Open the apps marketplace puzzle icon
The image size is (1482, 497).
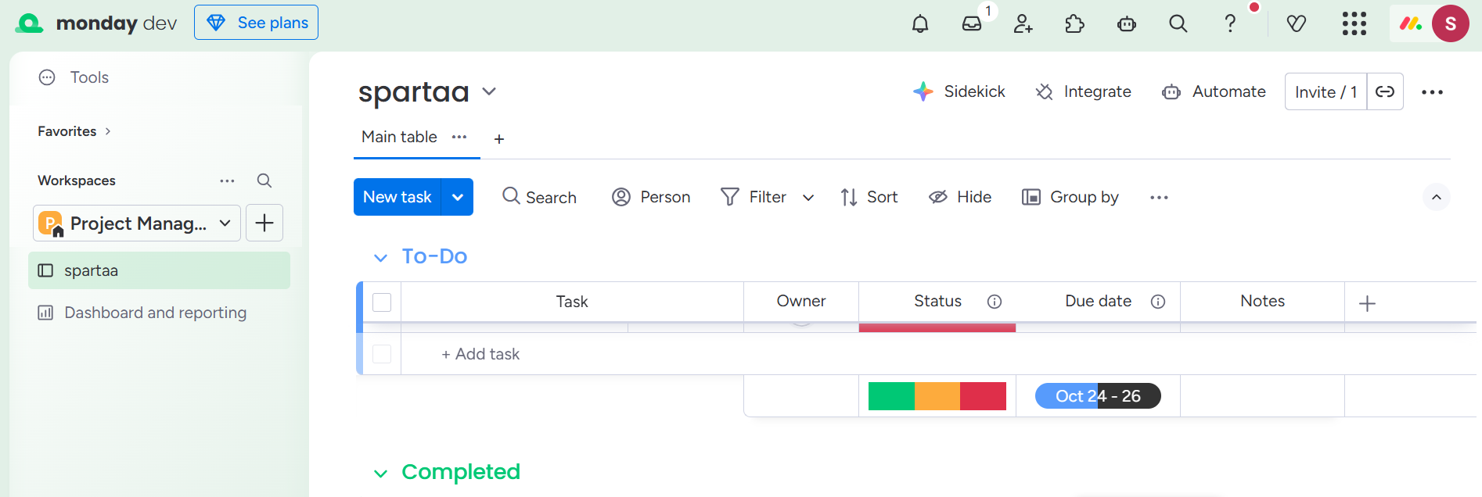[x=1074, y=23]
